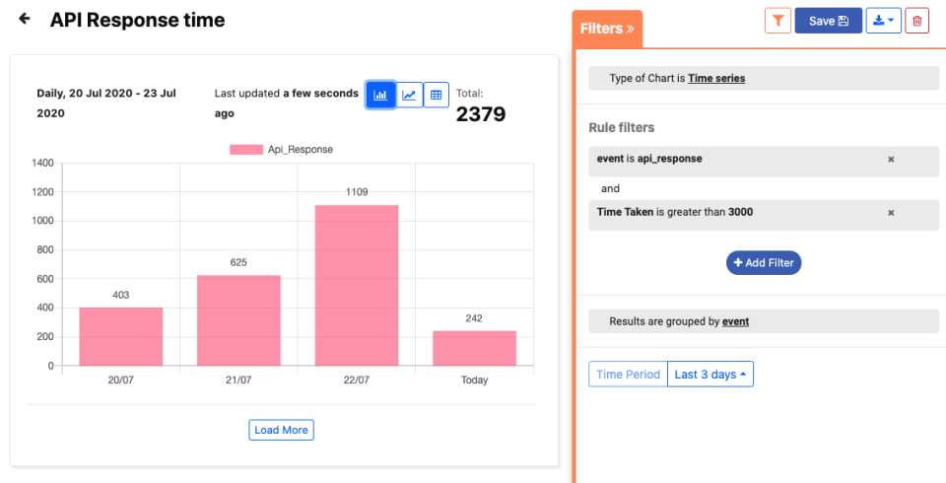
Task: Open the Last 3 days dropdown
Action: tap(709, 375)
